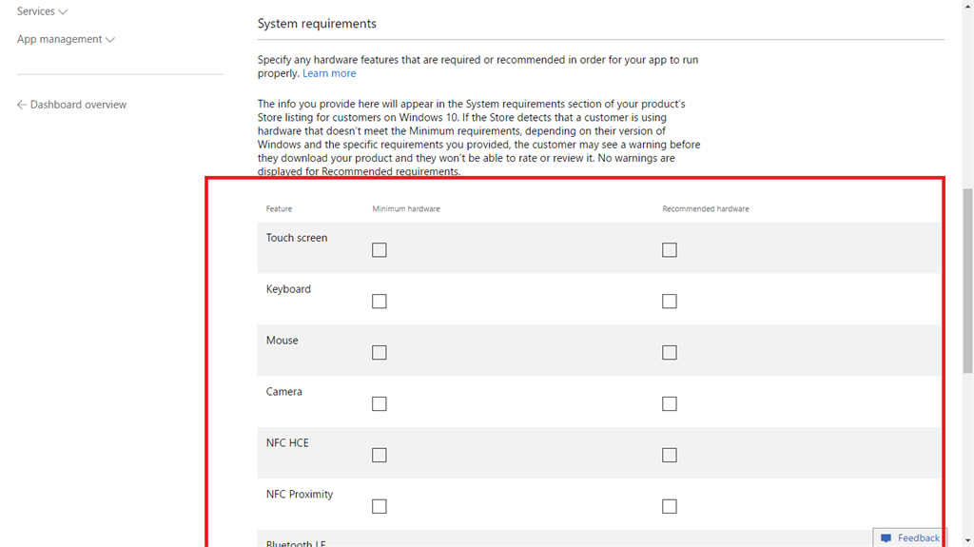This screenshot has height=547, width=974.
Task: Go back to Dashboard overview
Action: pyautogui.click(x=78, y=105)
